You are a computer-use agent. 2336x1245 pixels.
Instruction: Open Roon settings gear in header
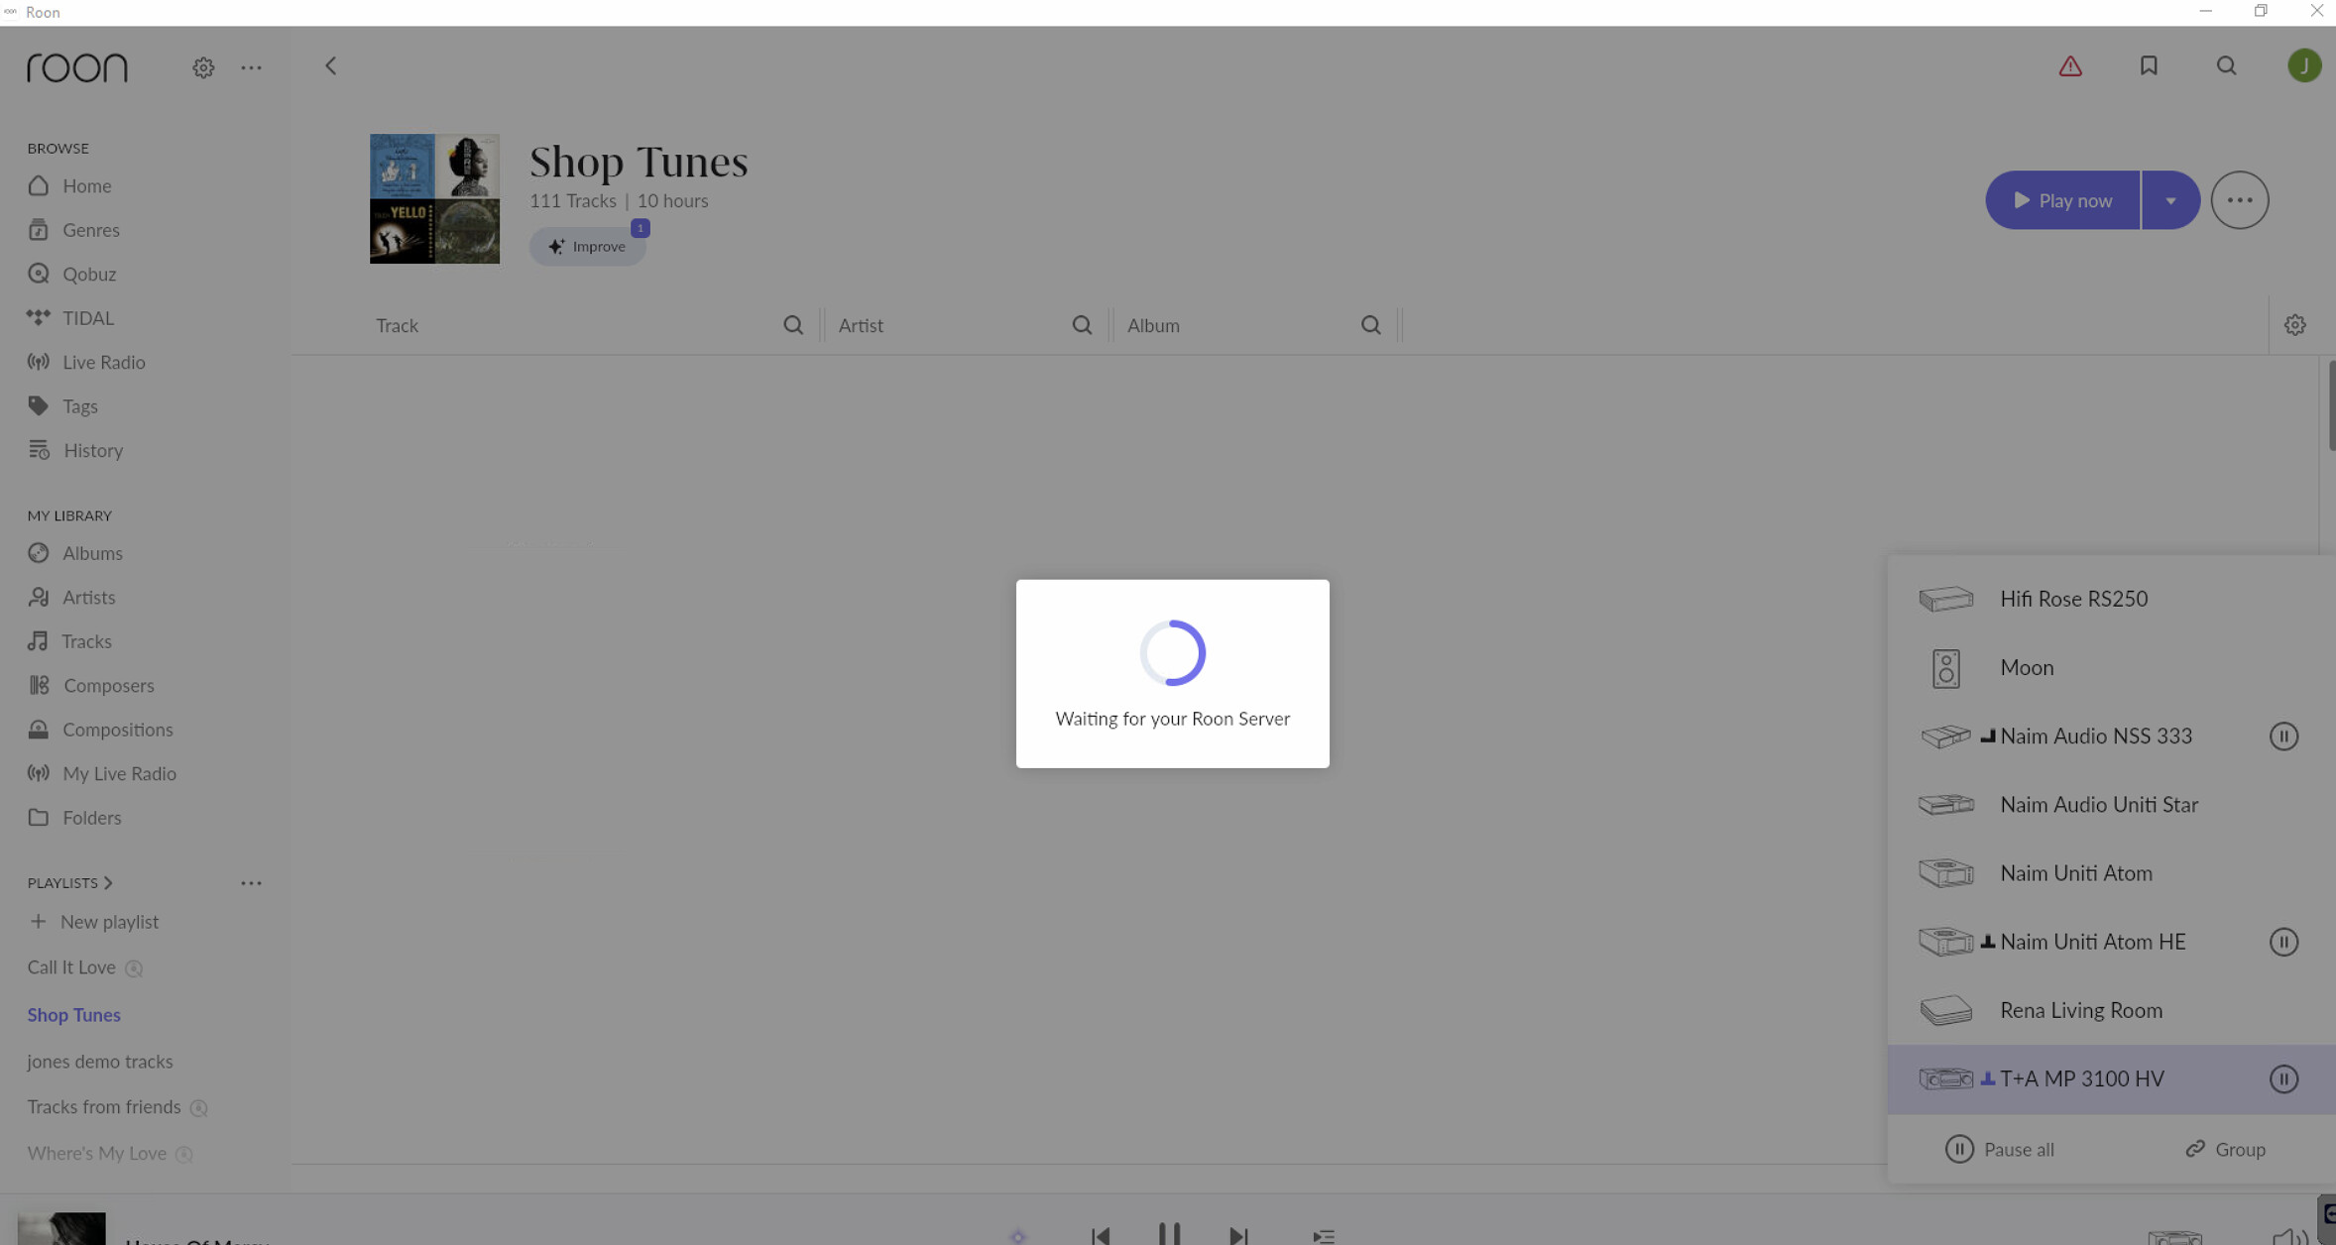coord(203,67)
